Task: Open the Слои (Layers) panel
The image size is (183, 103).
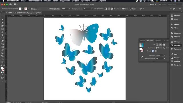Action: point(174,19)
